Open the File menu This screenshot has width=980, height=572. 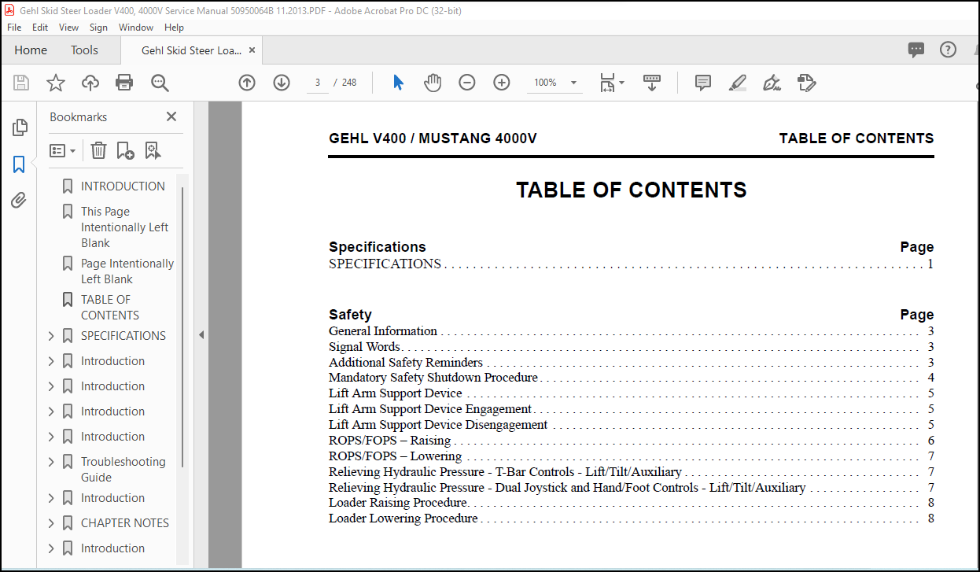[14, 27]
